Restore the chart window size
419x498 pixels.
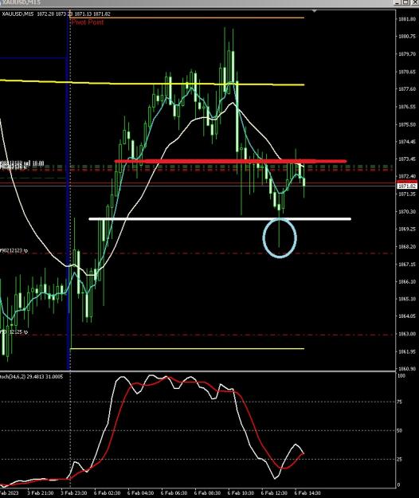[406, 2]
